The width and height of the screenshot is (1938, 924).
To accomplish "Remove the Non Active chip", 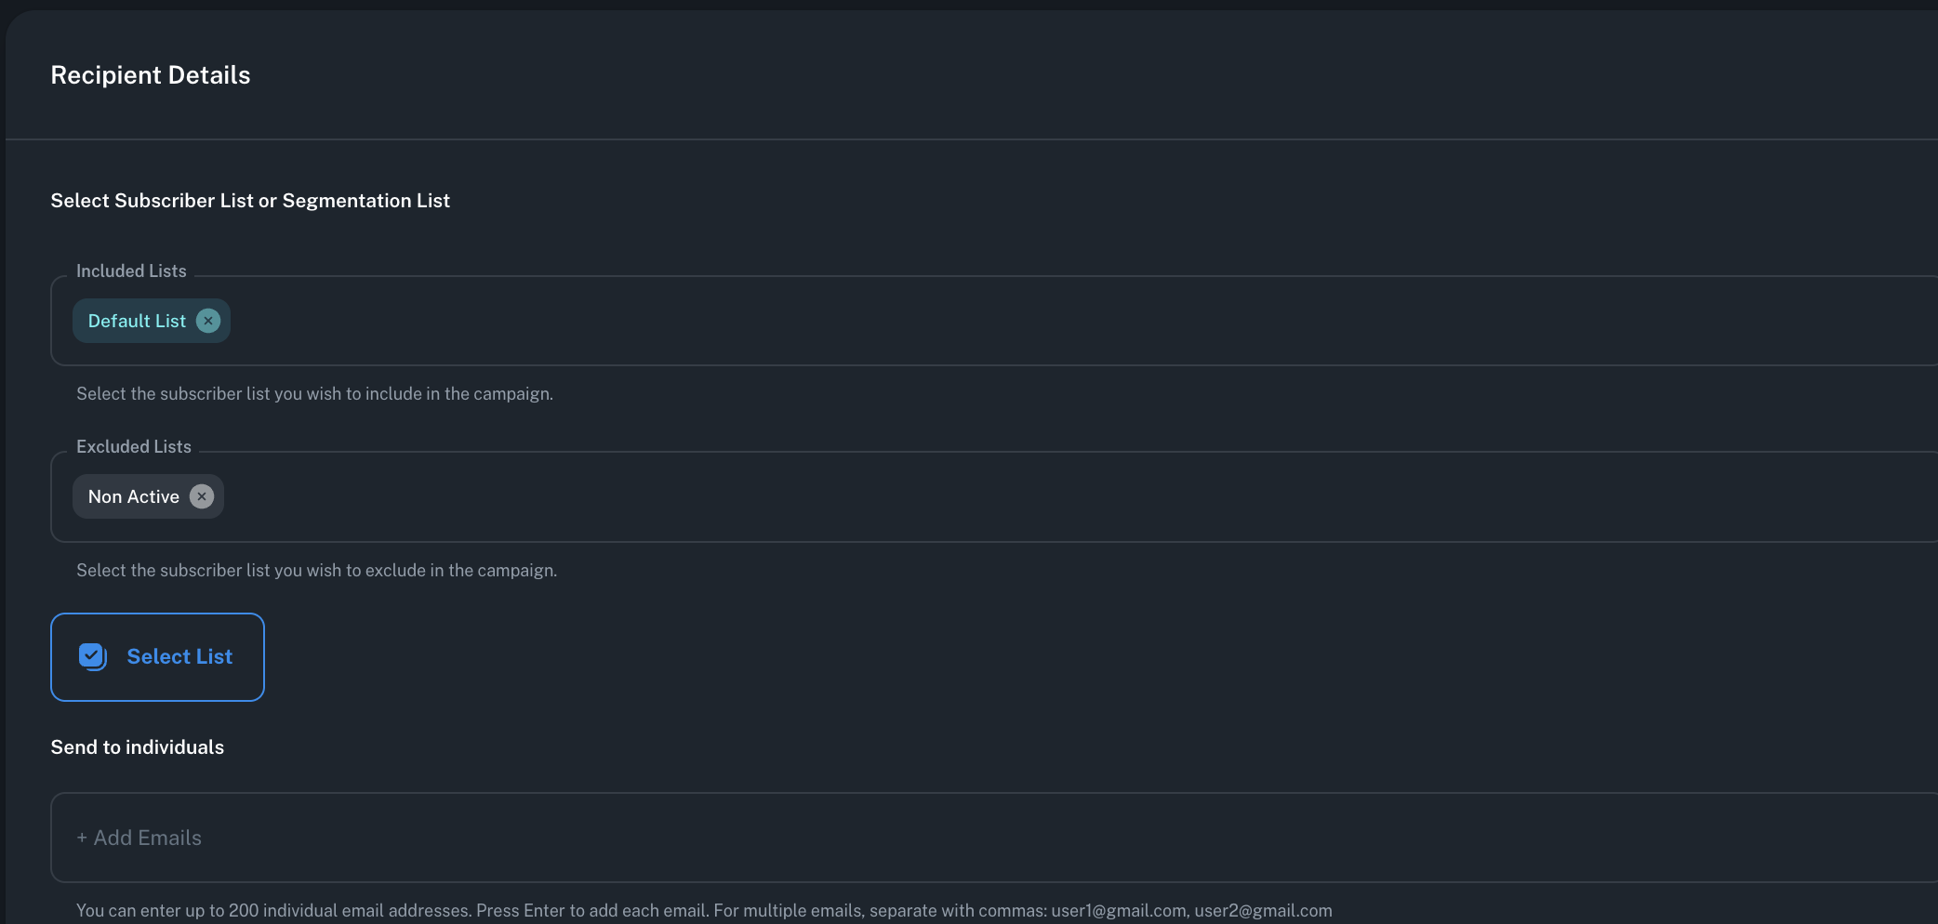I will [x=202, y=496].
